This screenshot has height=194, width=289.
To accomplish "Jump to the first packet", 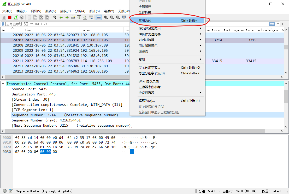I will 79,17.
